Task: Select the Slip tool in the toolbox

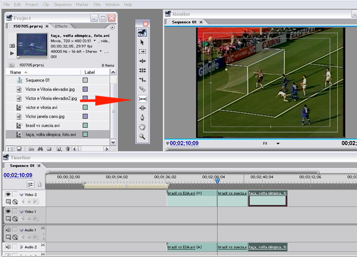Action: (142, 99)
